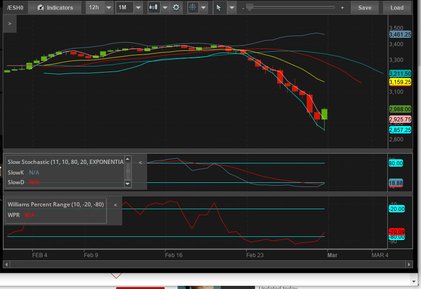This screenshot has width=421, height=289.
Task: Open chart settings gear
Action: tap(176, 7)
